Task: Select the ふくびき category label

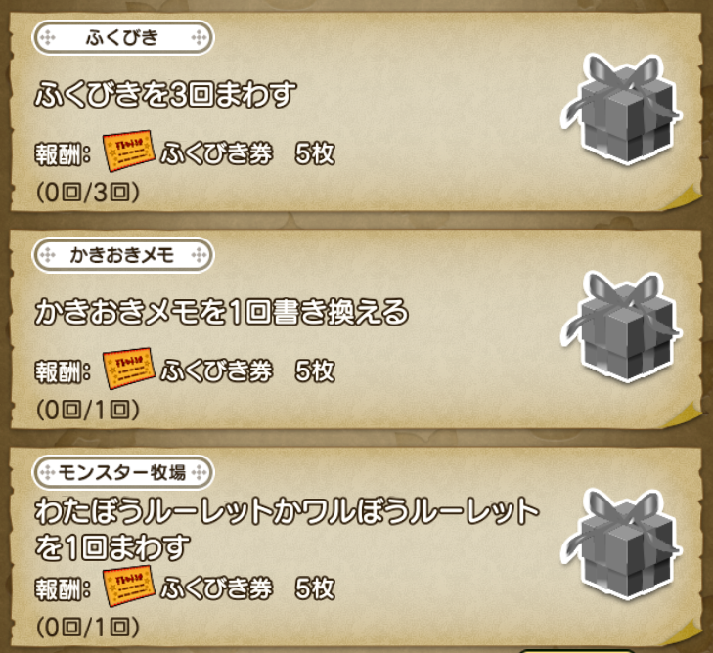Action: coord(123,37)
